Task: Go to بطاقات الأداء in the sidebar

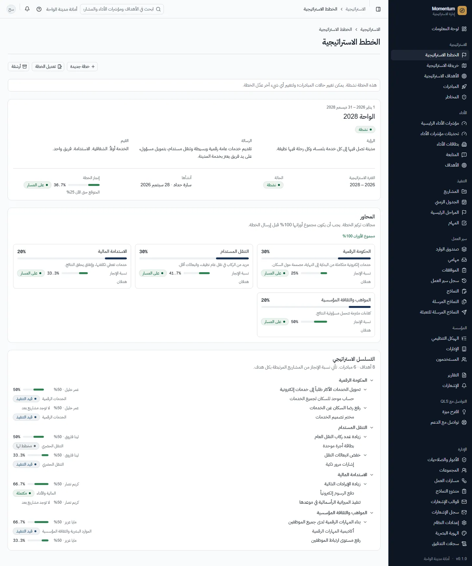Action: point(430,144)
